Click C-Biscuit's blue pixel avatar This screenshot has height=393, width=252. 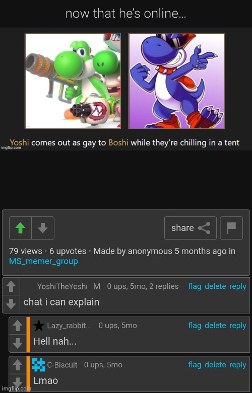38,365
